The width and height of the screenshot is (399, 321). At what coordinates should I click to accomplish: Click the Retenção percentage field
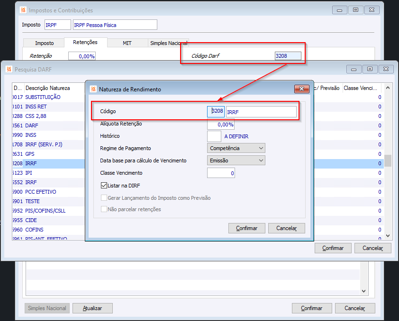(x=82, y=56)
